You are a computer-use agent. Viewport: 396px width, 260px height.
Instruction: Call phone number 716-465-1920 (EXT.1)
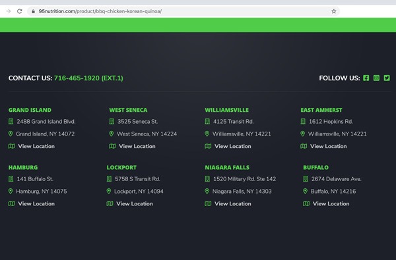point(88,78)
